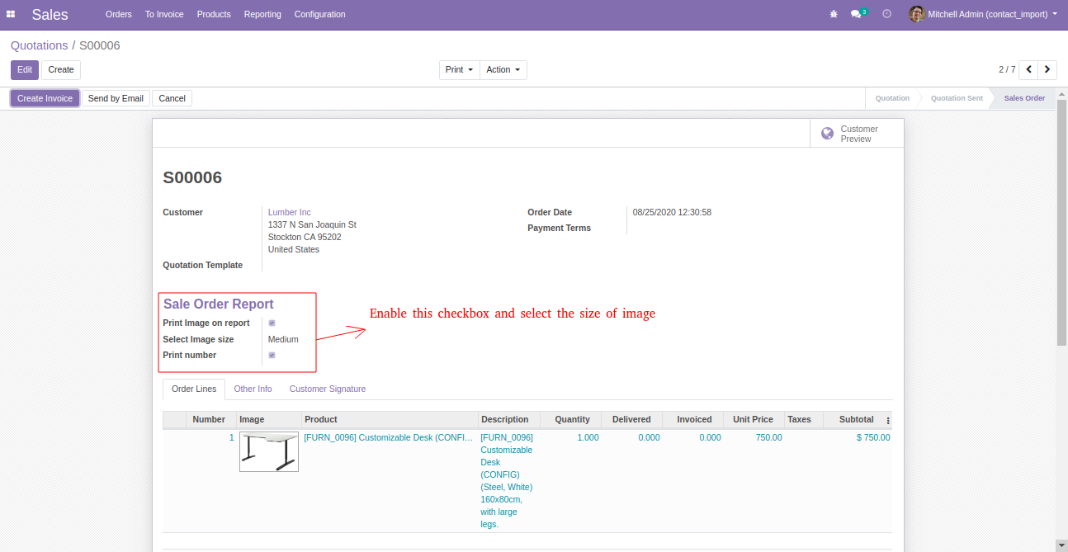Open the activities clock icon

[886, 14]
